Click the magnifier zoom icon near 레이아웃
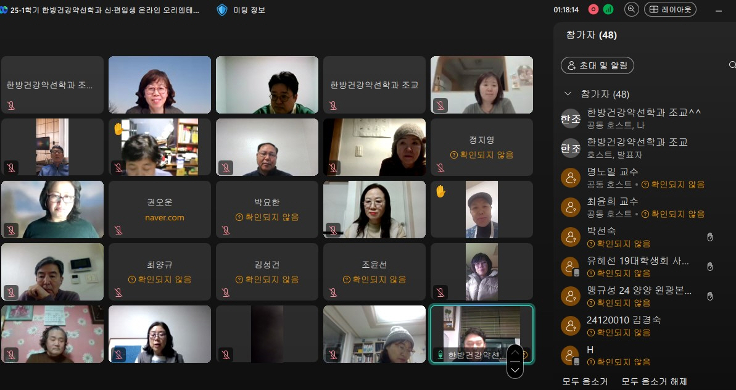The image size is (736, 390). (x=632, y=9)
